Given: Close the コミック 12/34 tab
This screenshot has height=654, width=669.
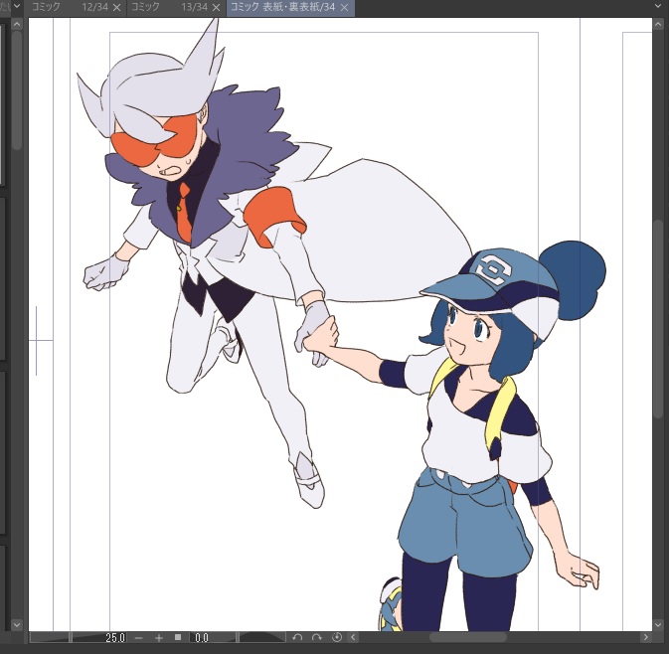Looking at the screenshot, I should point(116,7).
